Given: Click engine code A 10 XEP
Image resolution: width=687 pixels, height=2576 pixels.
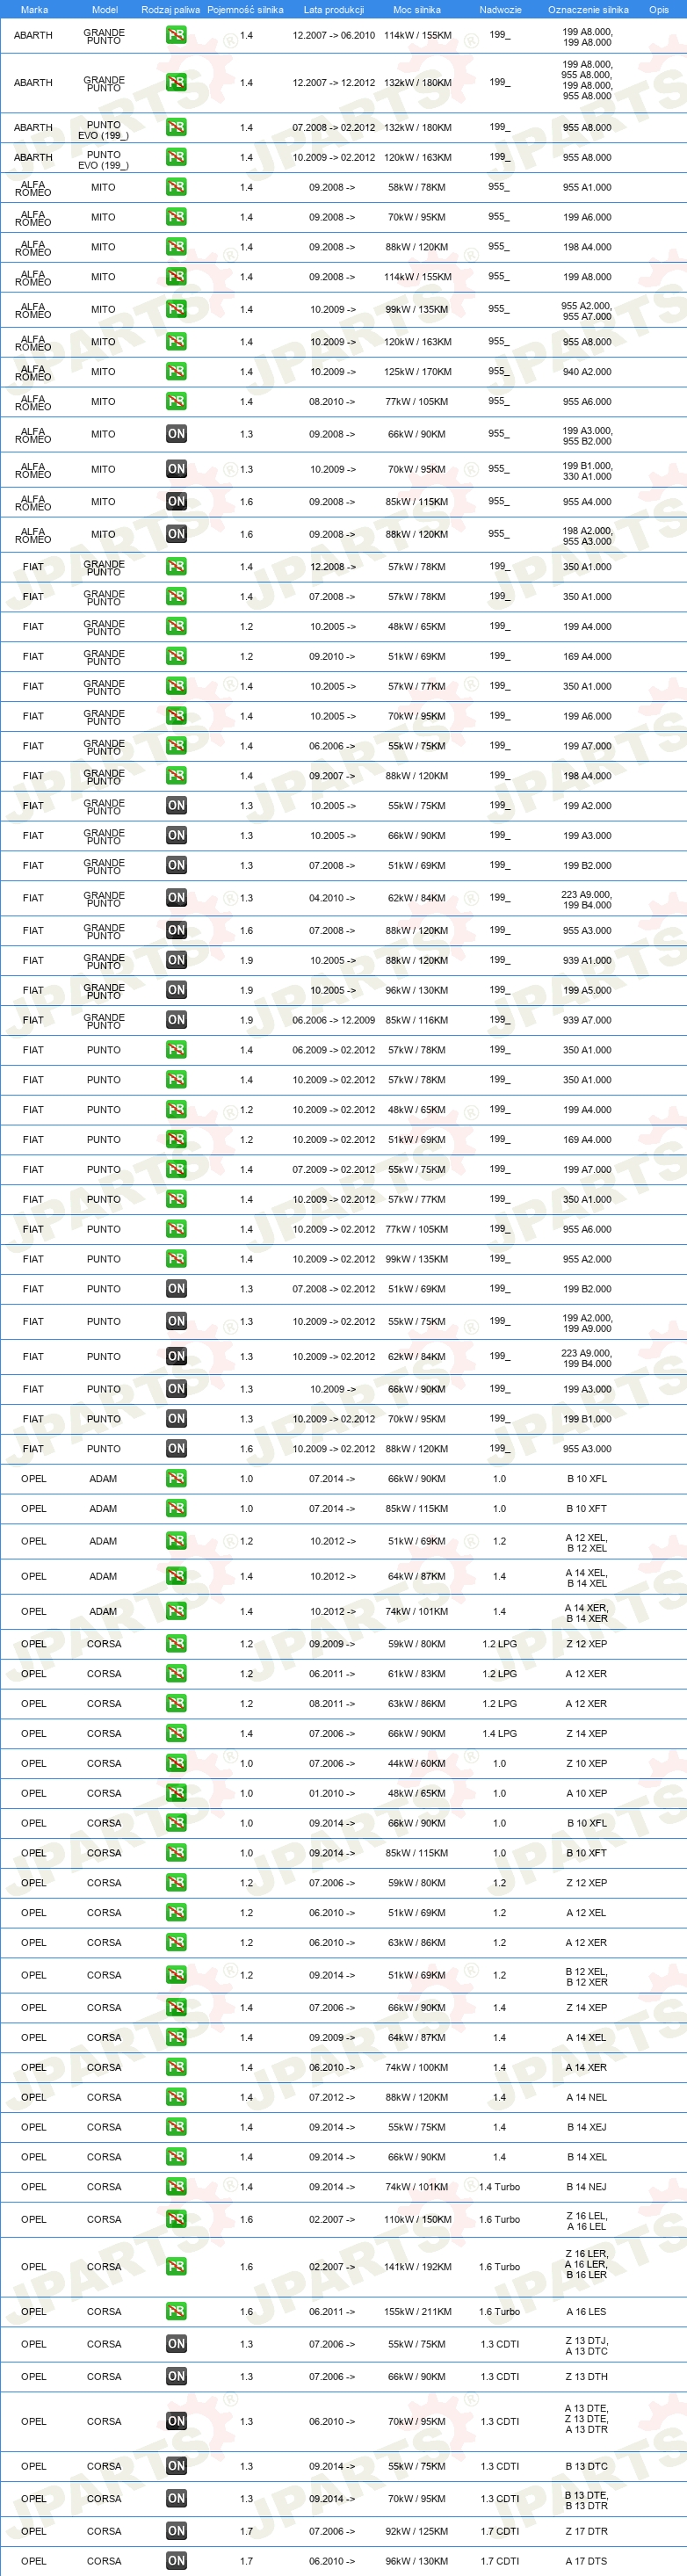Looking at the screenshot, I should point(586,1794).
